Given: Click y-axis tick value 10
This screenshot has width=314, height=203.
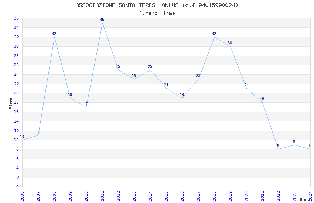Looking at the screenshot, I should [x=16, y=140].
